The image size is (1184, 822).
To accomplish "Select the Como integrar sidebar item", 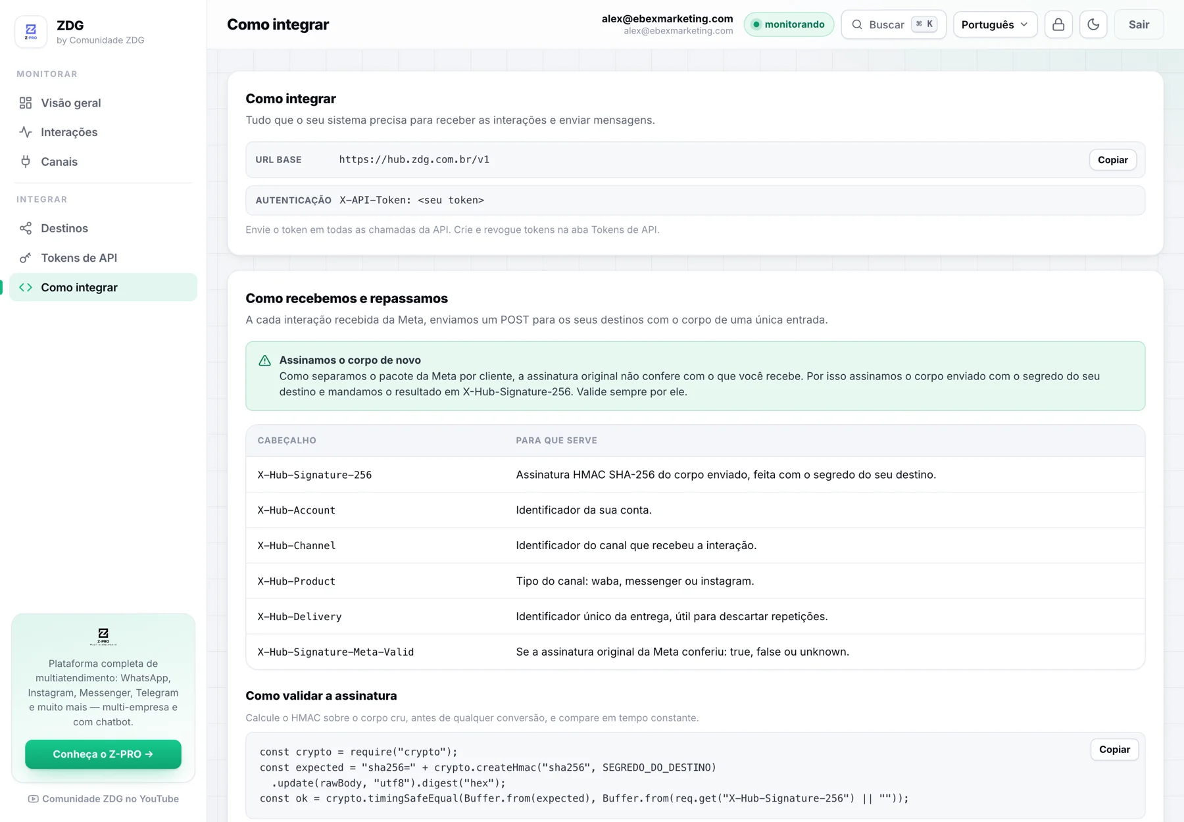I will point(103,287).
